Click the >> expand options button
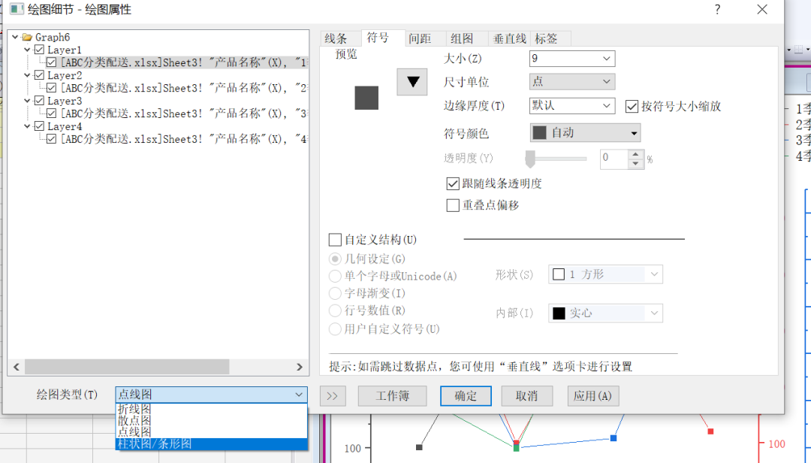 pyautogui.click(x=333, y=395)
